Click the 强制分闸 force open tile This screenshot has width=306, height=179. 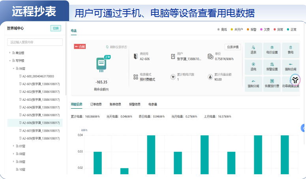253,84
